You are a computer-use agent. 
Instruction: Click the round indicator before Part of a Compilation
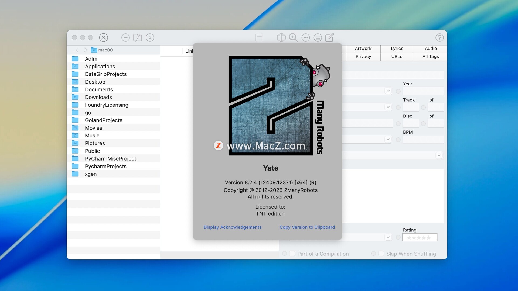(284, 254)
